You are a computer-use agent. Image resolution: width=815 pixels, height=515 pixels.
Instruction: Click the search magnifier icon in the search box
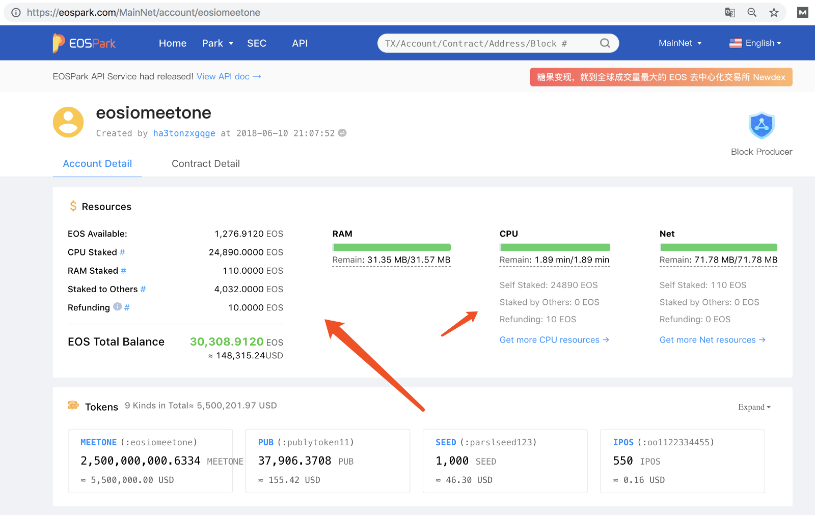605,43
